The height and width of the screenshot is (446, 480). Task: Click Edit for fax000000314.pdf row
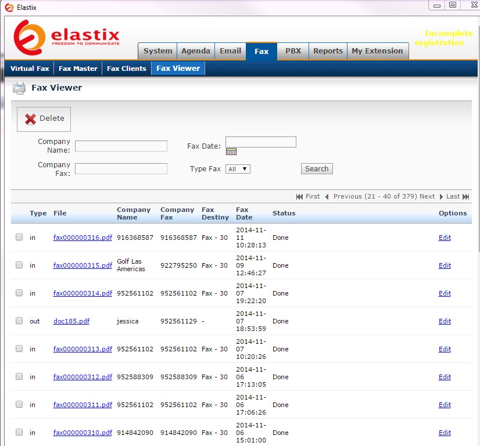coord(445,293)
